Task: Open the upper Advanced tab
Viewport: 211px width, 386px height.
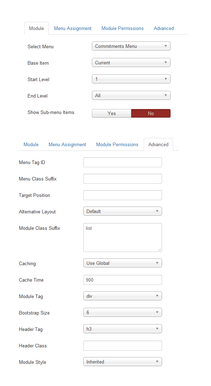Action: click(x=164, y=28)
